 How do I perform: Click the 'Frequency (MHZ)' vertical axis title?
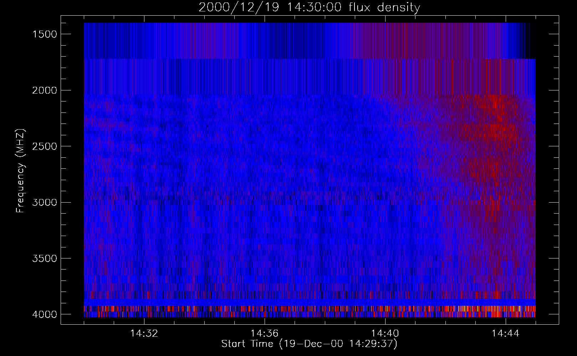pos(21,171)
